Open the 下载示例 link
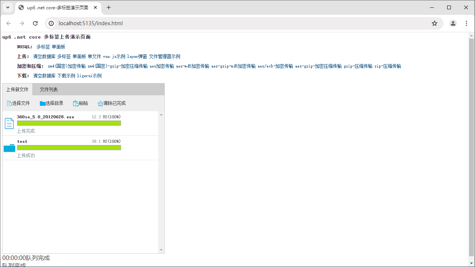 pos(66,76)
